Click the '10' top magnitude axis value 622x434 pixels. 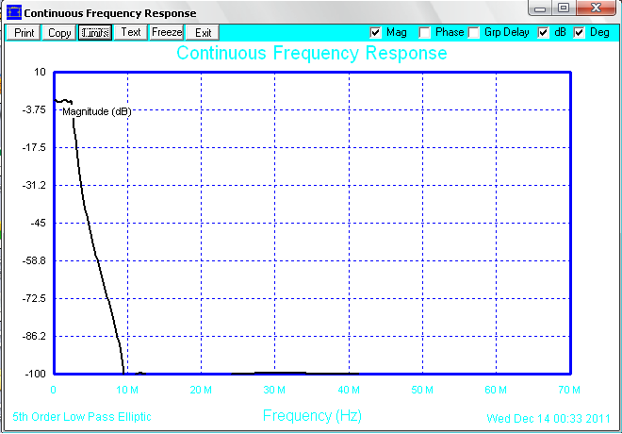(41, 72)
